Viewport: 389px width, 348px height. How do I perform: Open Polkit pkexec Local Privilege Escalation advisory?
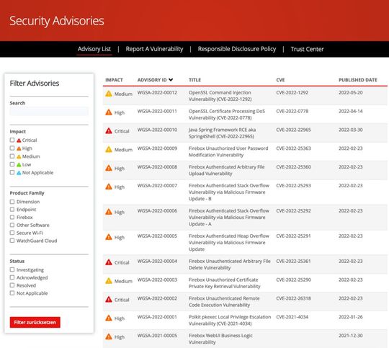click(230, 320)
